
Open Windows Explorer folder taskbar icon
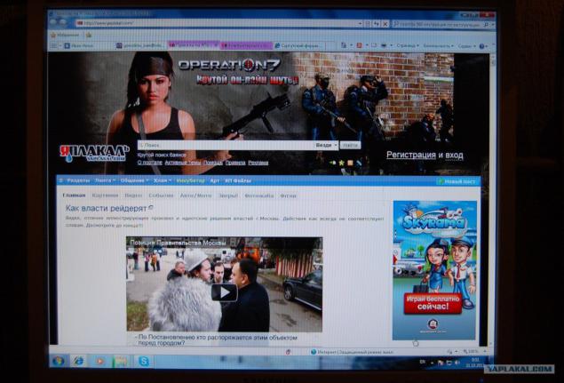[121, 361]
